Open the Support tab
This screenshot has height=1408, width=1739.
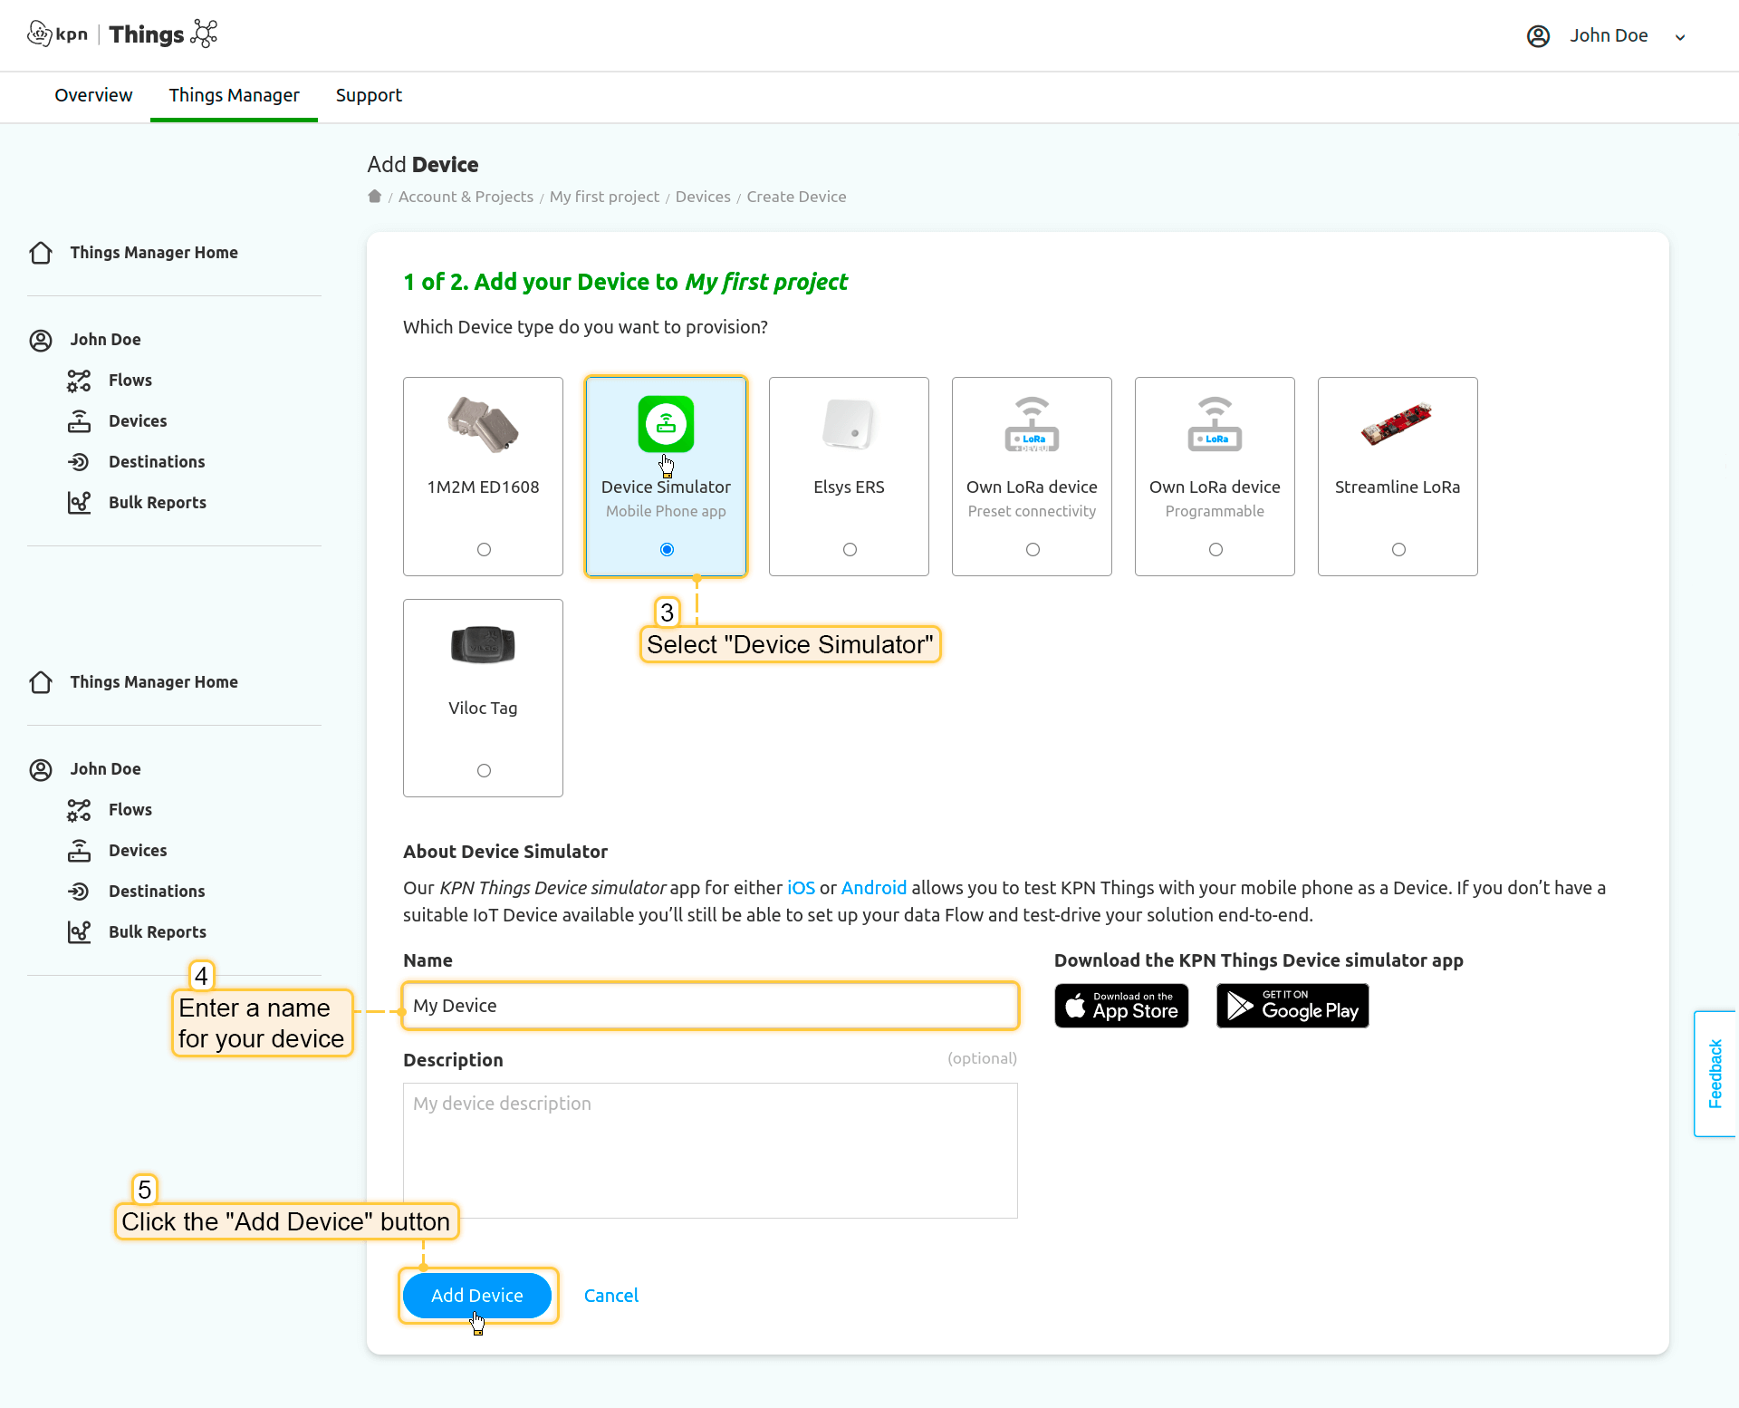click(369, 95)
